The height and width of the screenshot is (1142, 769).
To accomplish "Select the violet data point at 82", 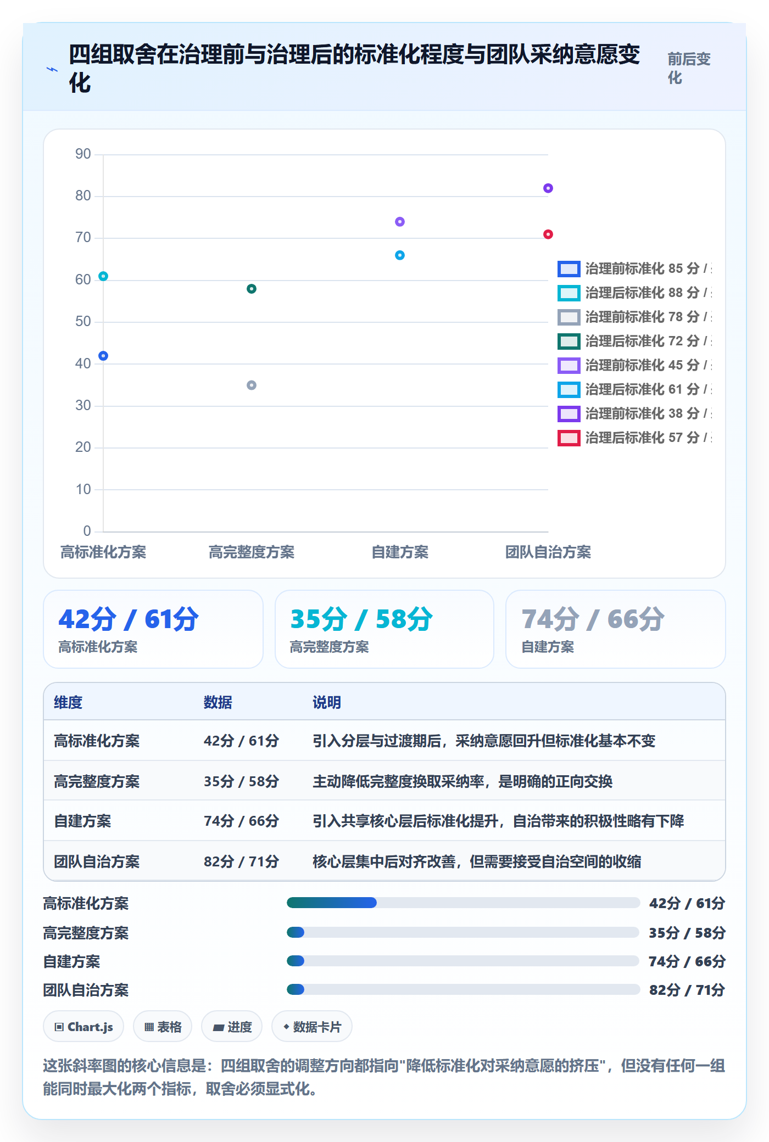I will [x=548, y=188].
